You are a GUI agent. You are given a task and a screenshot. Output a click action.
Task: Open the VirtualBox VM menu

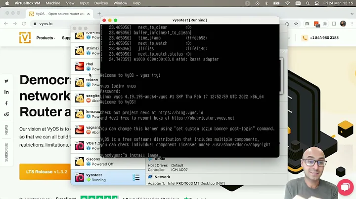point(27,3)
